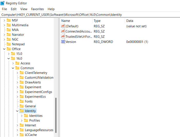Click the TrustedSiteUrlFor... string value icon
This screenshot has width=180, height=137.
[63, 36]
